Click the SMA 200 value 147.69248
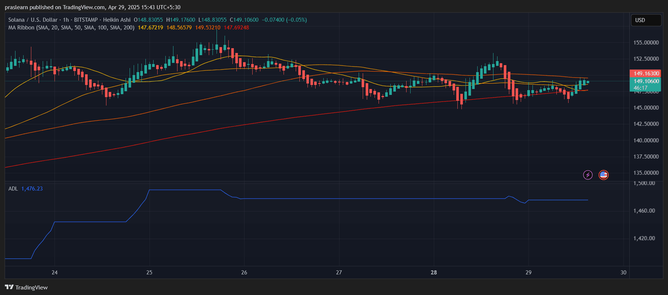 [x=236, y=28]
